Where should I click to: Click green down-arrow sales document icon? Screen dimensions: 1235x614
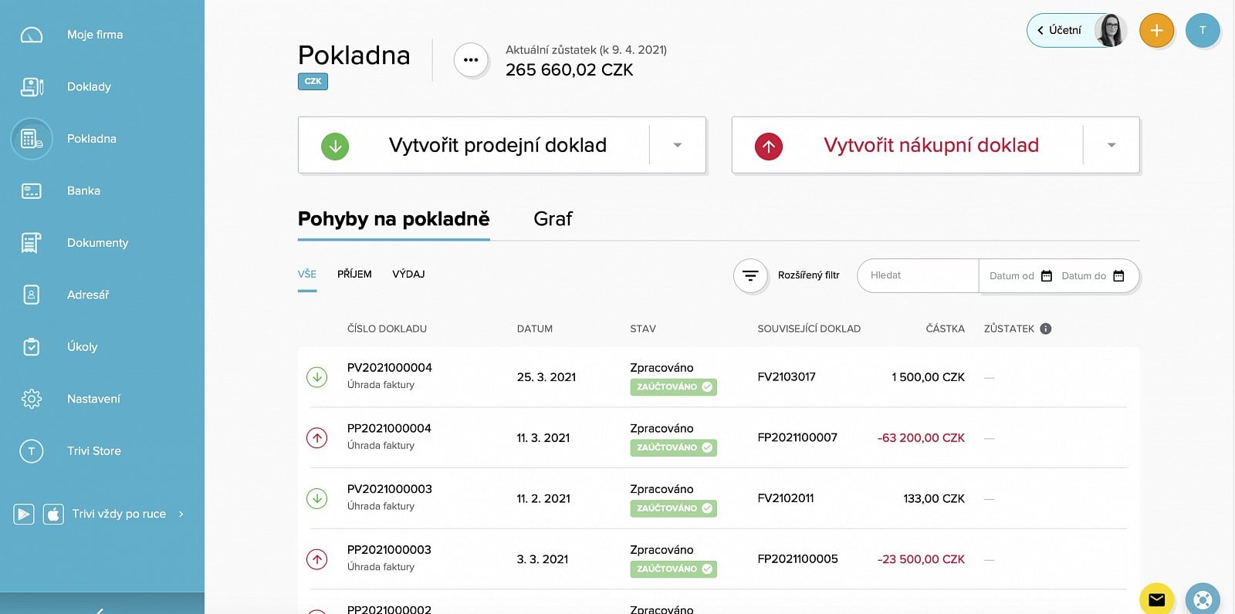click(335, 146)
